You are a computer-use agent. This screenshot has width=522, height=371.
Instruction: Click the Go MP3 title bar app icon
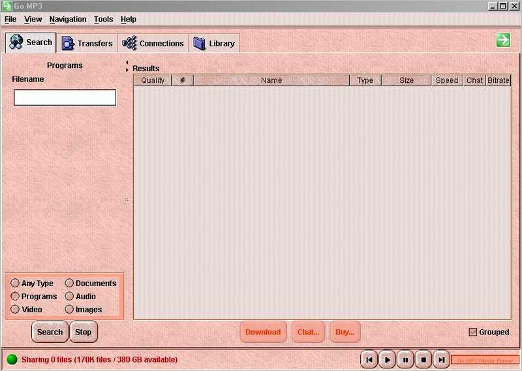(x=7, y=6)
